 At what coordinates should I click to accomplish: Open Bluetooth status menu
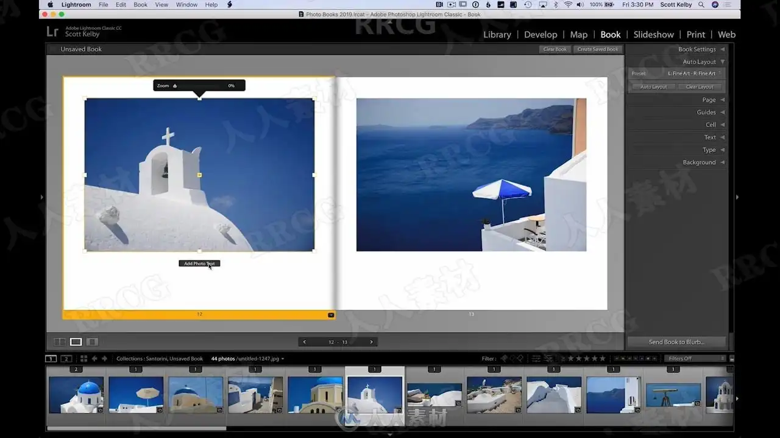click(556, 5)
